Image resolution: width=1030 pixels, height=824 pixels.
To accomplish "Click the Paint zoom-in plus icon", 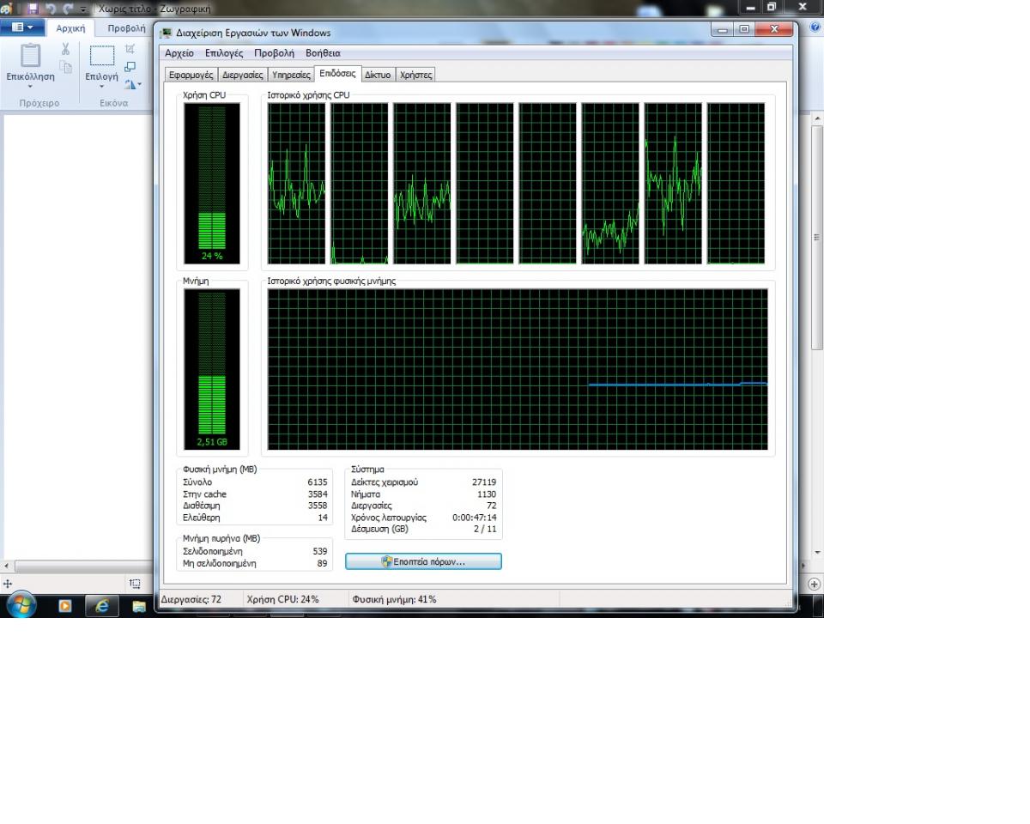I will coord(815,584).
